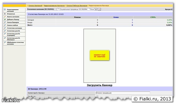This screenshot has width=176, height=104.
Task: Go to Редактирование Кампании breadcrumb link
Action: pyautogui.click(x=54, y=6)
